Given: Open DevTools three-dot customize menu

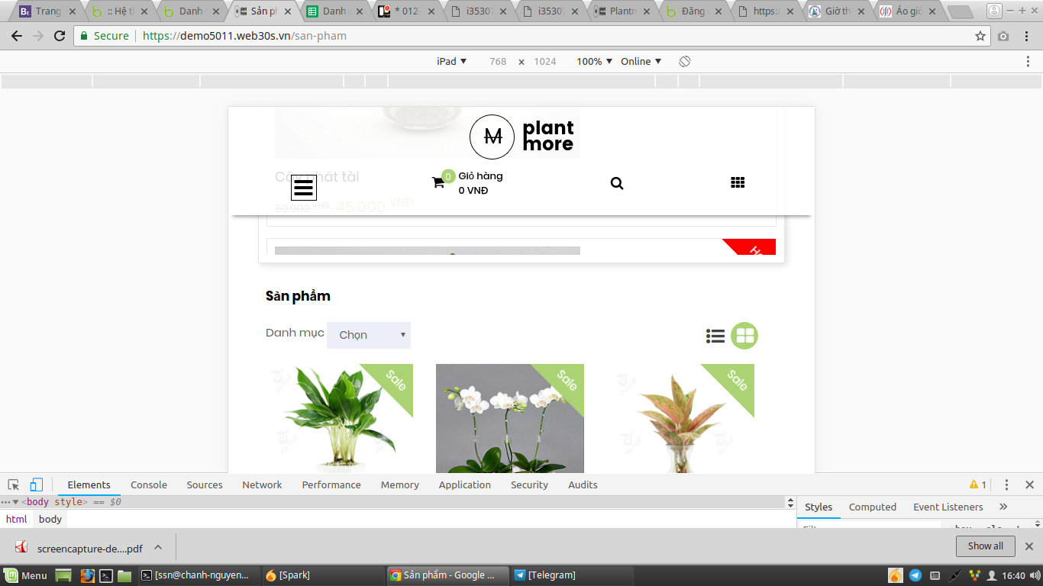Looking at the screenshot, I should tap(1006, 485).
